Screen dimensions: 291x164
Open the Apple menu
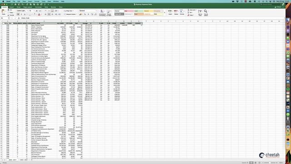(x=3, y=1)
